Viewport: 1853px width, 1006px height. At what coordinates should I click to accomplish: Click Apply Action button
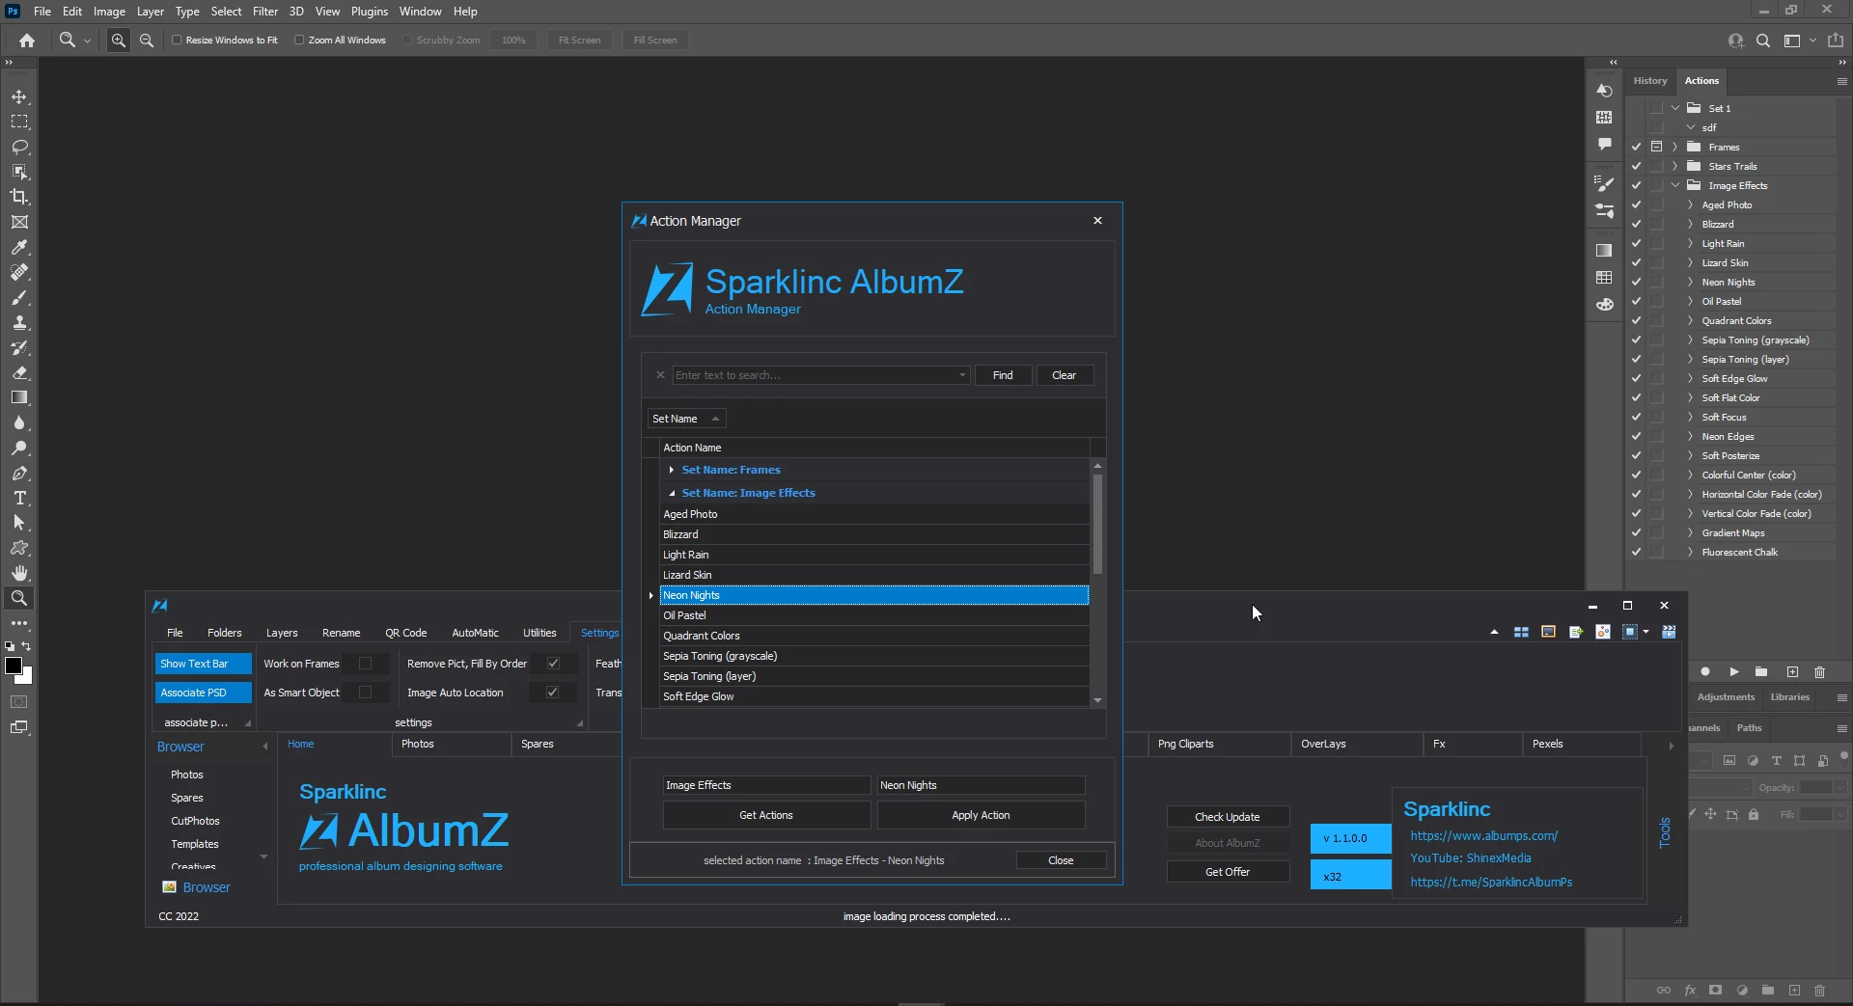[981, 815]
